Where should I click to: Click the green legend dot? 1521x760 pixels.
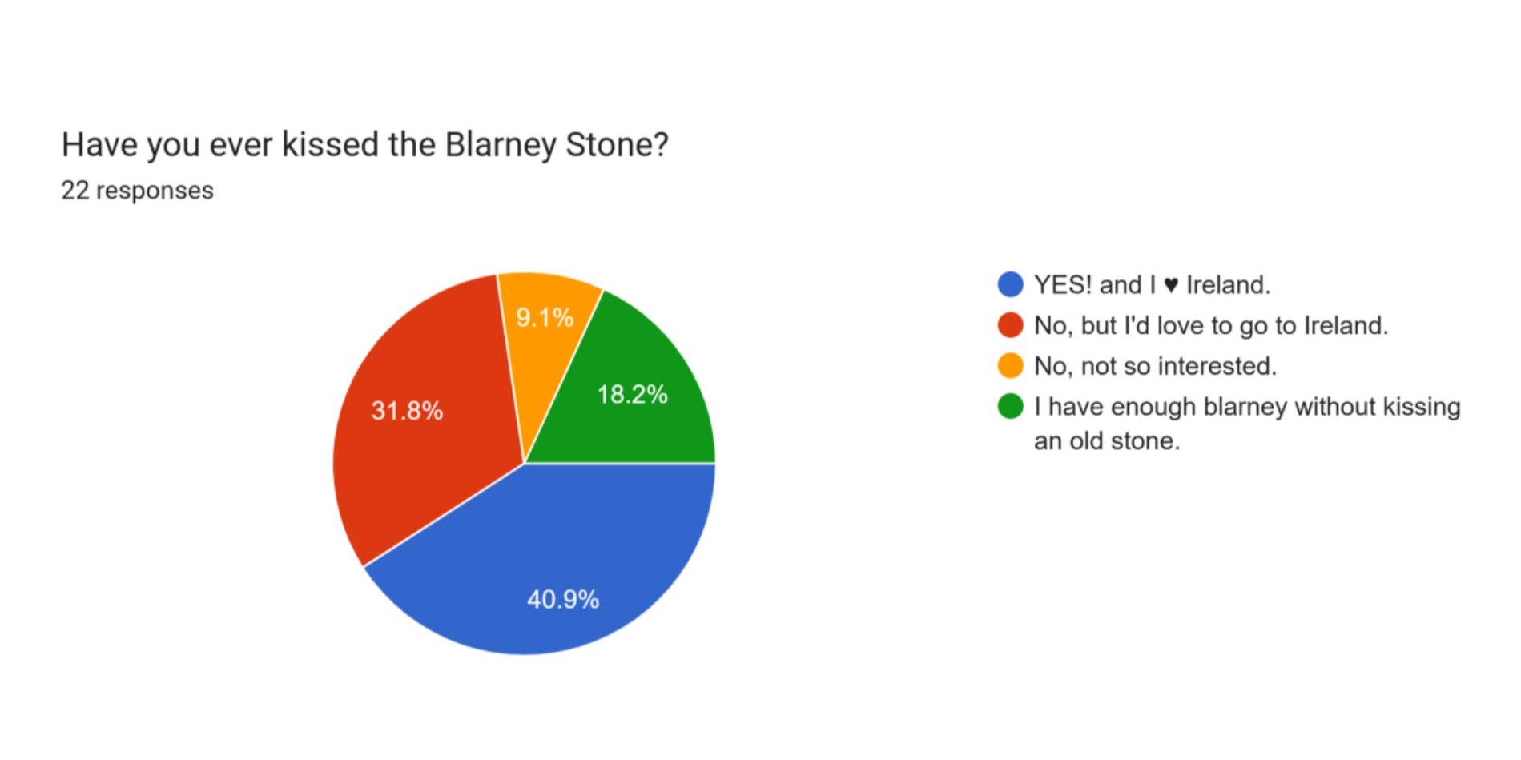pyautogui.click(x=1010, y=406)
